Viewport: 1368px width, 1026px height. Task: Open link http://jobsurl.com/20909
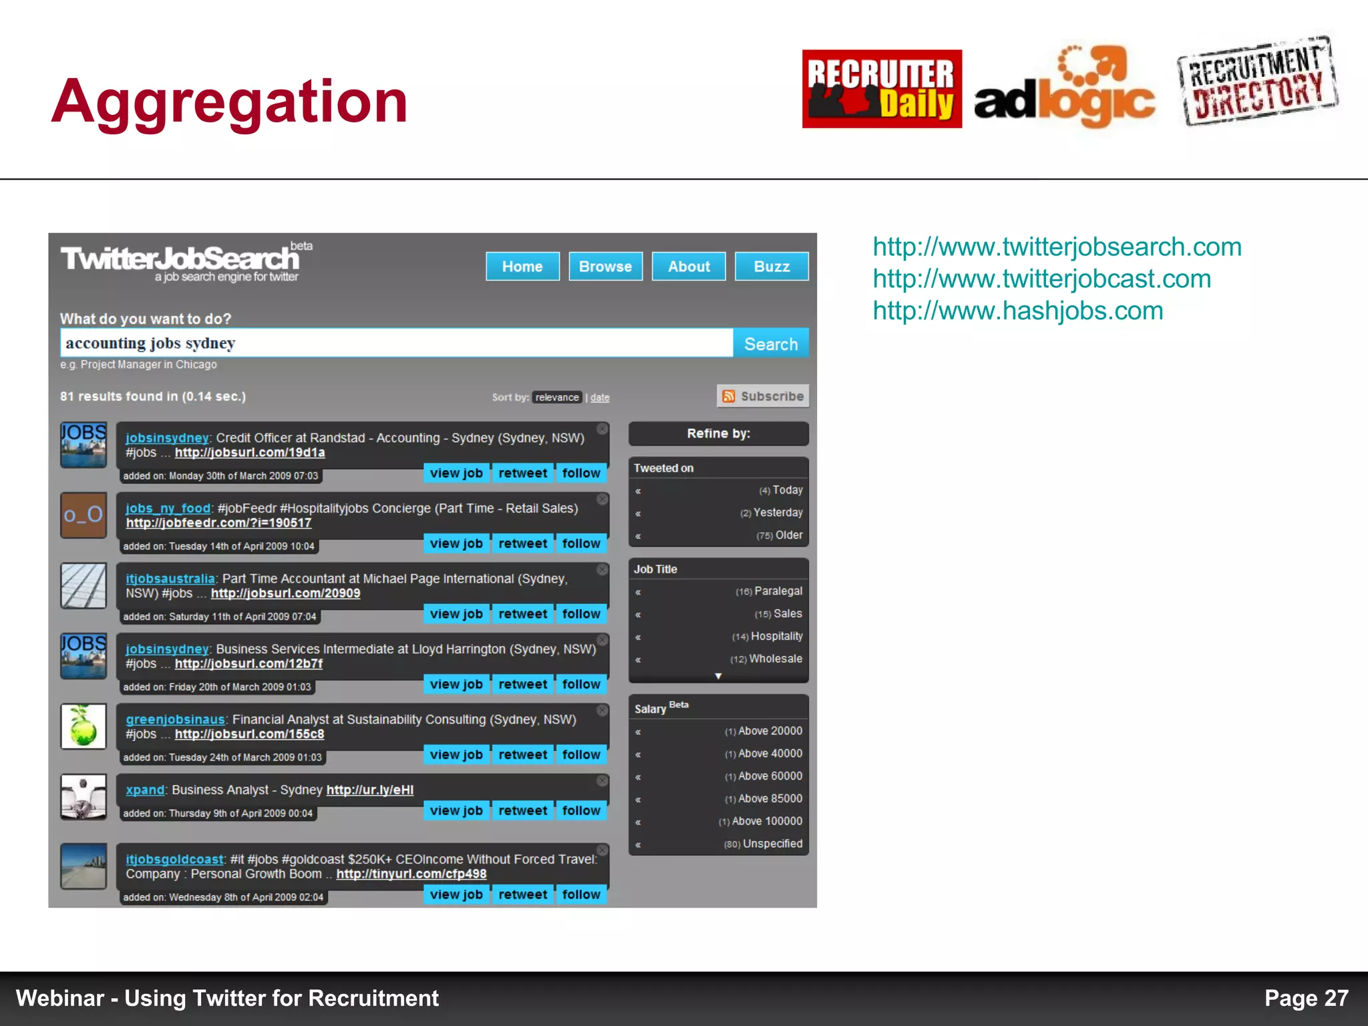click(x=285, y=593)
